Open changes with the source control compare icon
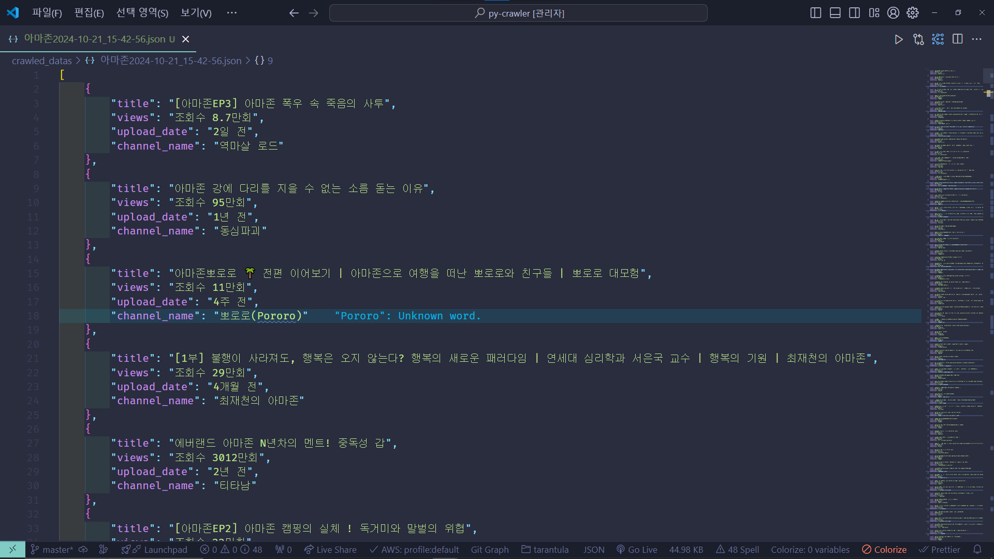Screen dimensions: 994x559 pyautogui.click(x=918, y=39)
